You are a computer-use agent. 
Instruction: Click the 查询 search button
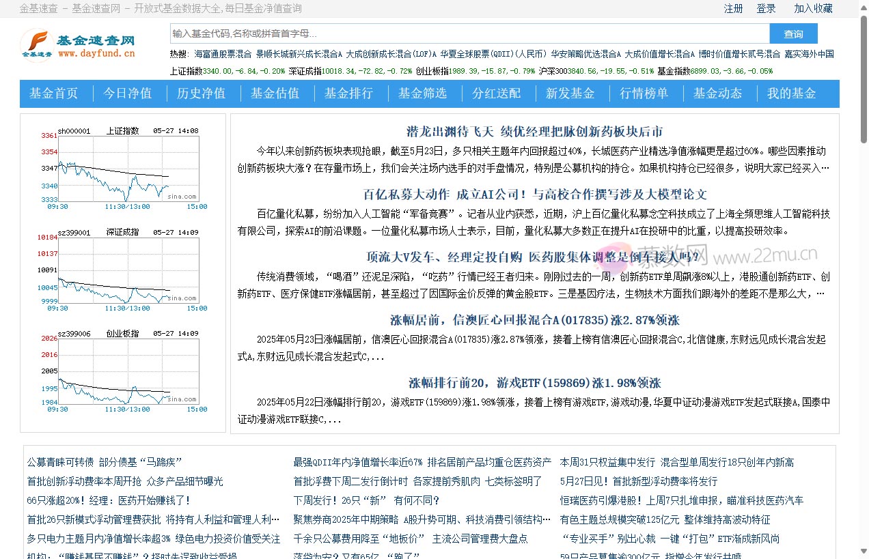click(x=792, y=32)
